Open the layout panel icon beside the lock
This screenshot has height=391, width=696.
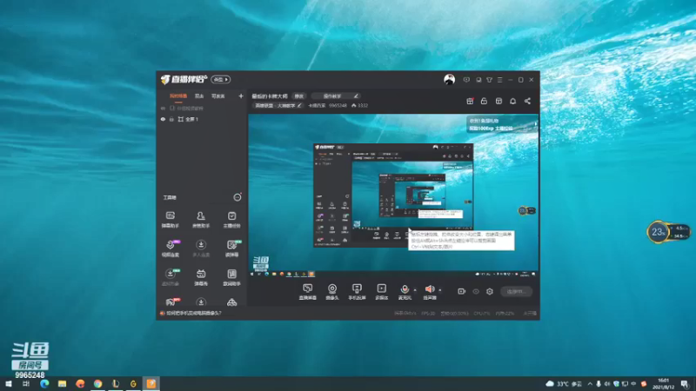[x=499, y=101]
